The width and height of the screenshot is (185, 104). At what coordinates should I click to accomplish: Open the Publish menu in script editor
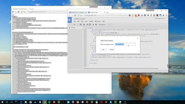click(91, 21)
